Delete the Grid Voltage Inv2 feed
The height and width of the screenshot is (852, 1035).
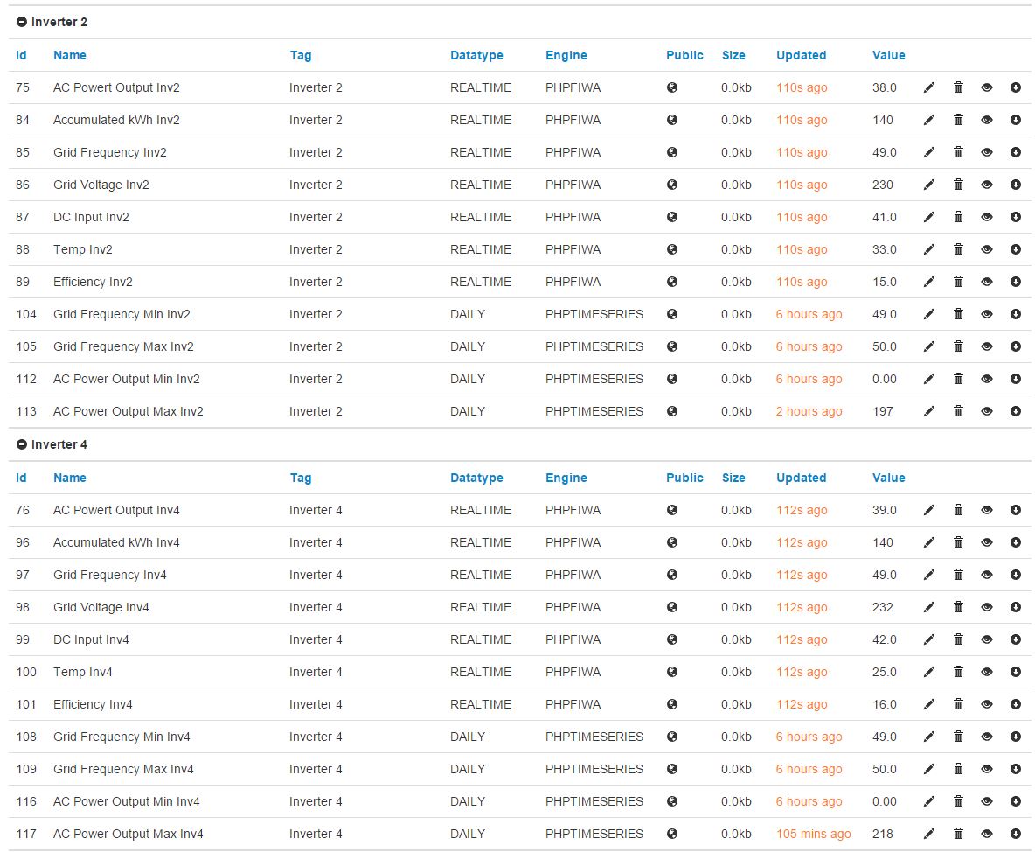tap(958, 185)
